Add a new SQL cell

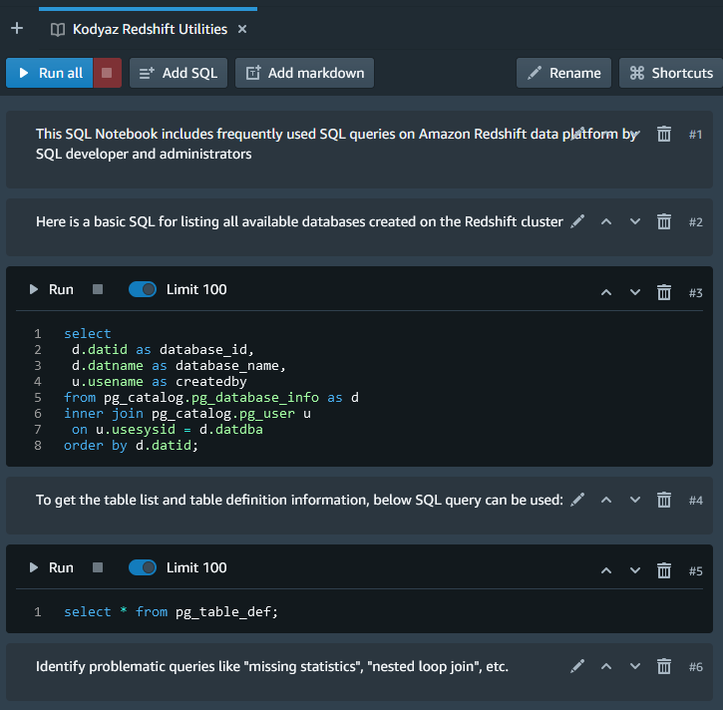click(x=179, y=73)
